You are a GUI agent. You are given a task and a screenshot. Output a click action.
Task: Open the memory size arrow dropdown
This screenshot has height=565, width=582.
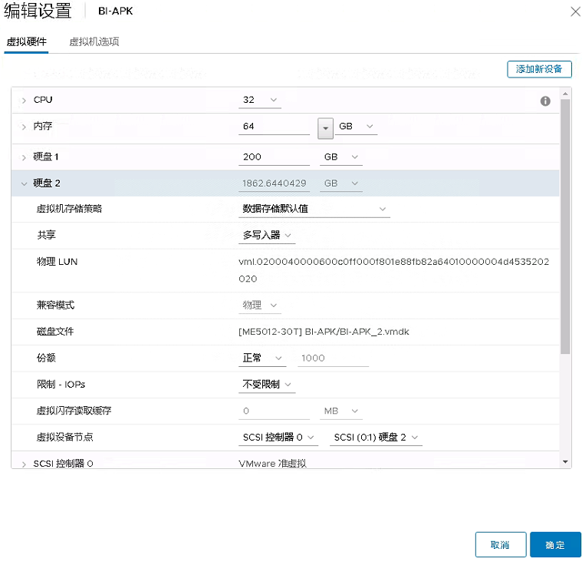click(324, 127)
